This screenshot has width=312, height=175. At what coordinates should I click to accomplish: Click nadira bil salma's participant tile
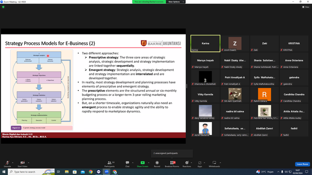click(x=235, y=111)
